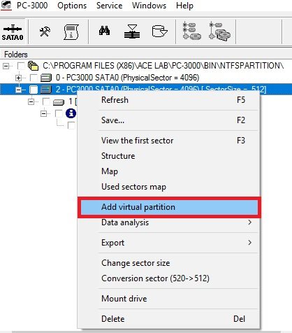Expand drive 0 PC3000 SATA0 tree node
Image resolution: width=292 pixels, height=333 pixels.
[x=18, y=78]
